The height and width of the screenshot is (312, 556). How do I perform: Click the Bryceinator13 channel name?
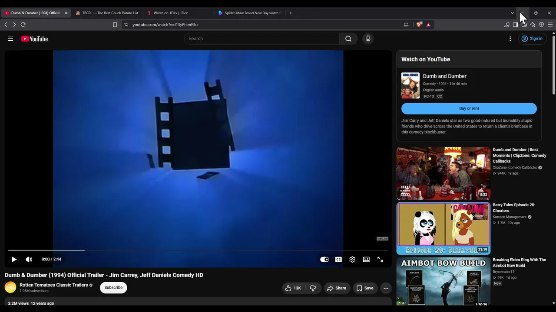503,272
